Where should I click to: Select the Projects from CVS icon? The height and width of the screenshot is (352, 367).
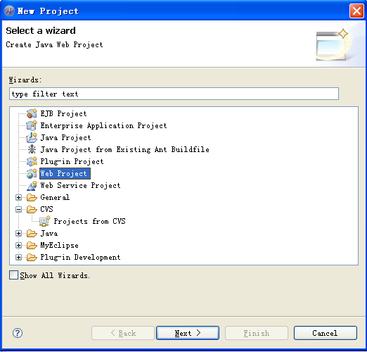pyautogui.click(x=44, y=221)
